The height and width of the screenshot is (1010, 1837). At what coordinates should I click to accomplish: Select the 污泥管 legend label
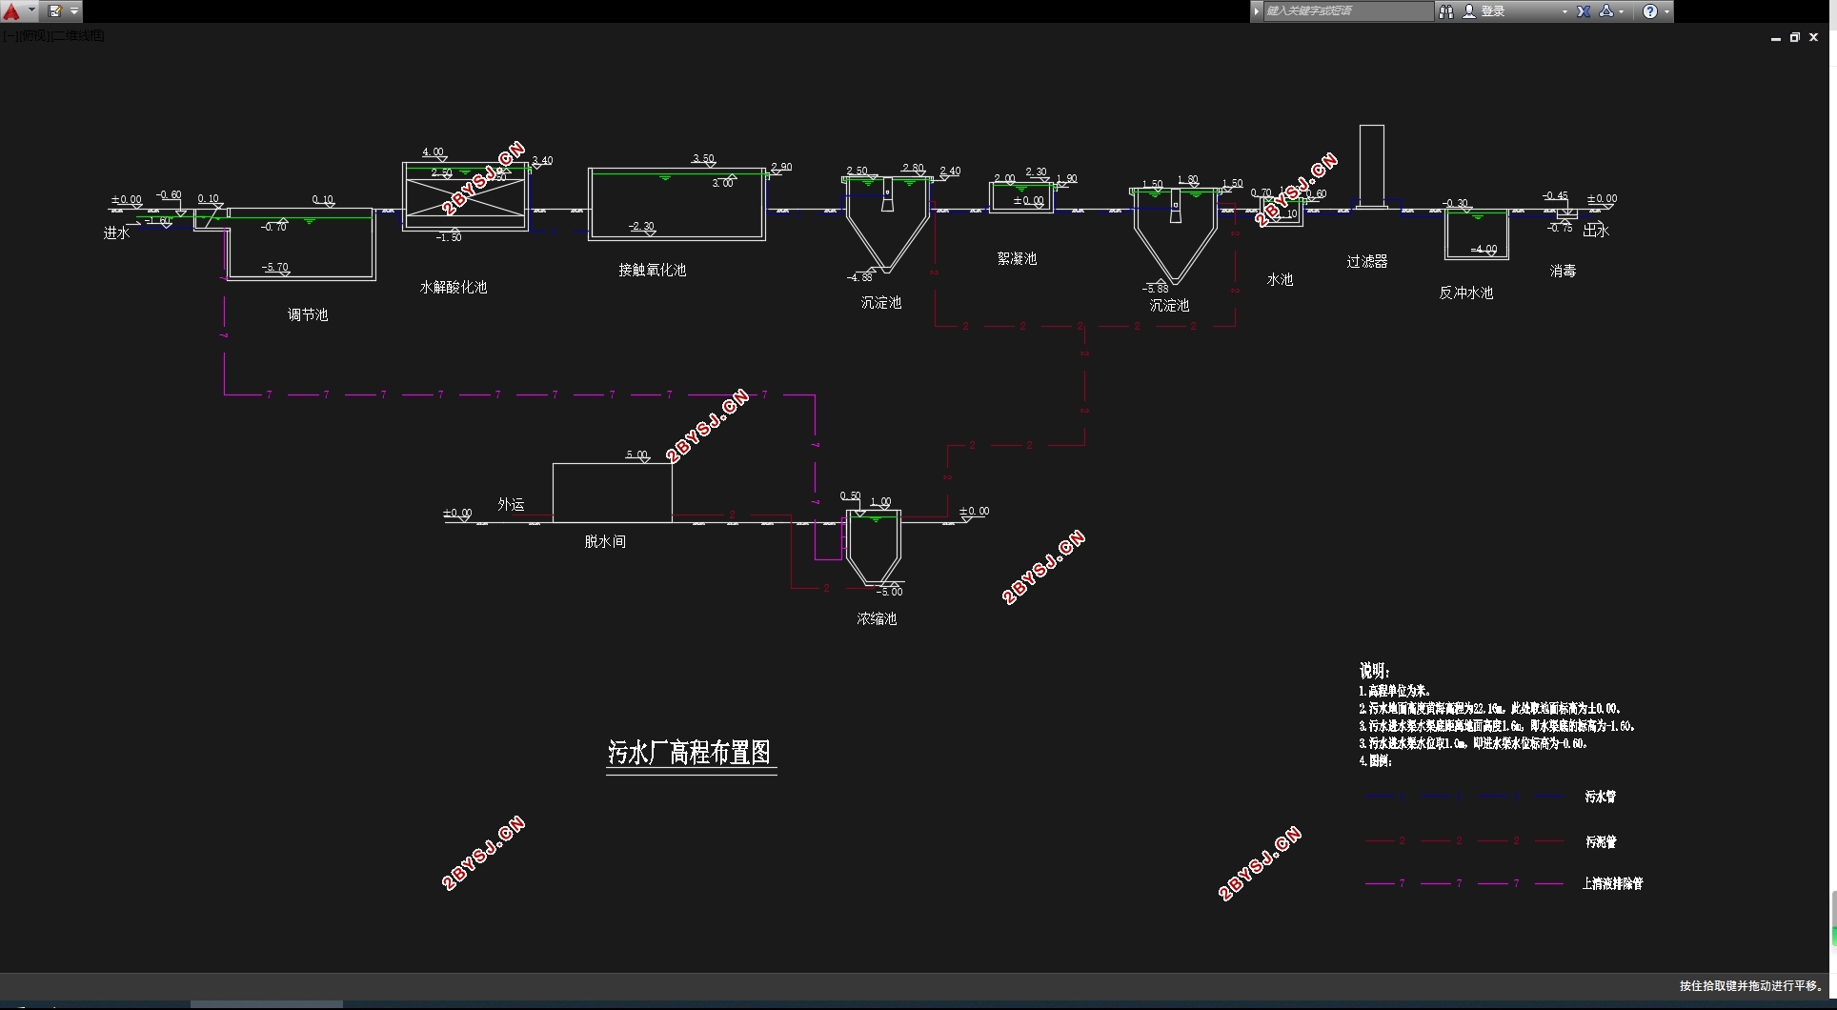click(1601, 841)
